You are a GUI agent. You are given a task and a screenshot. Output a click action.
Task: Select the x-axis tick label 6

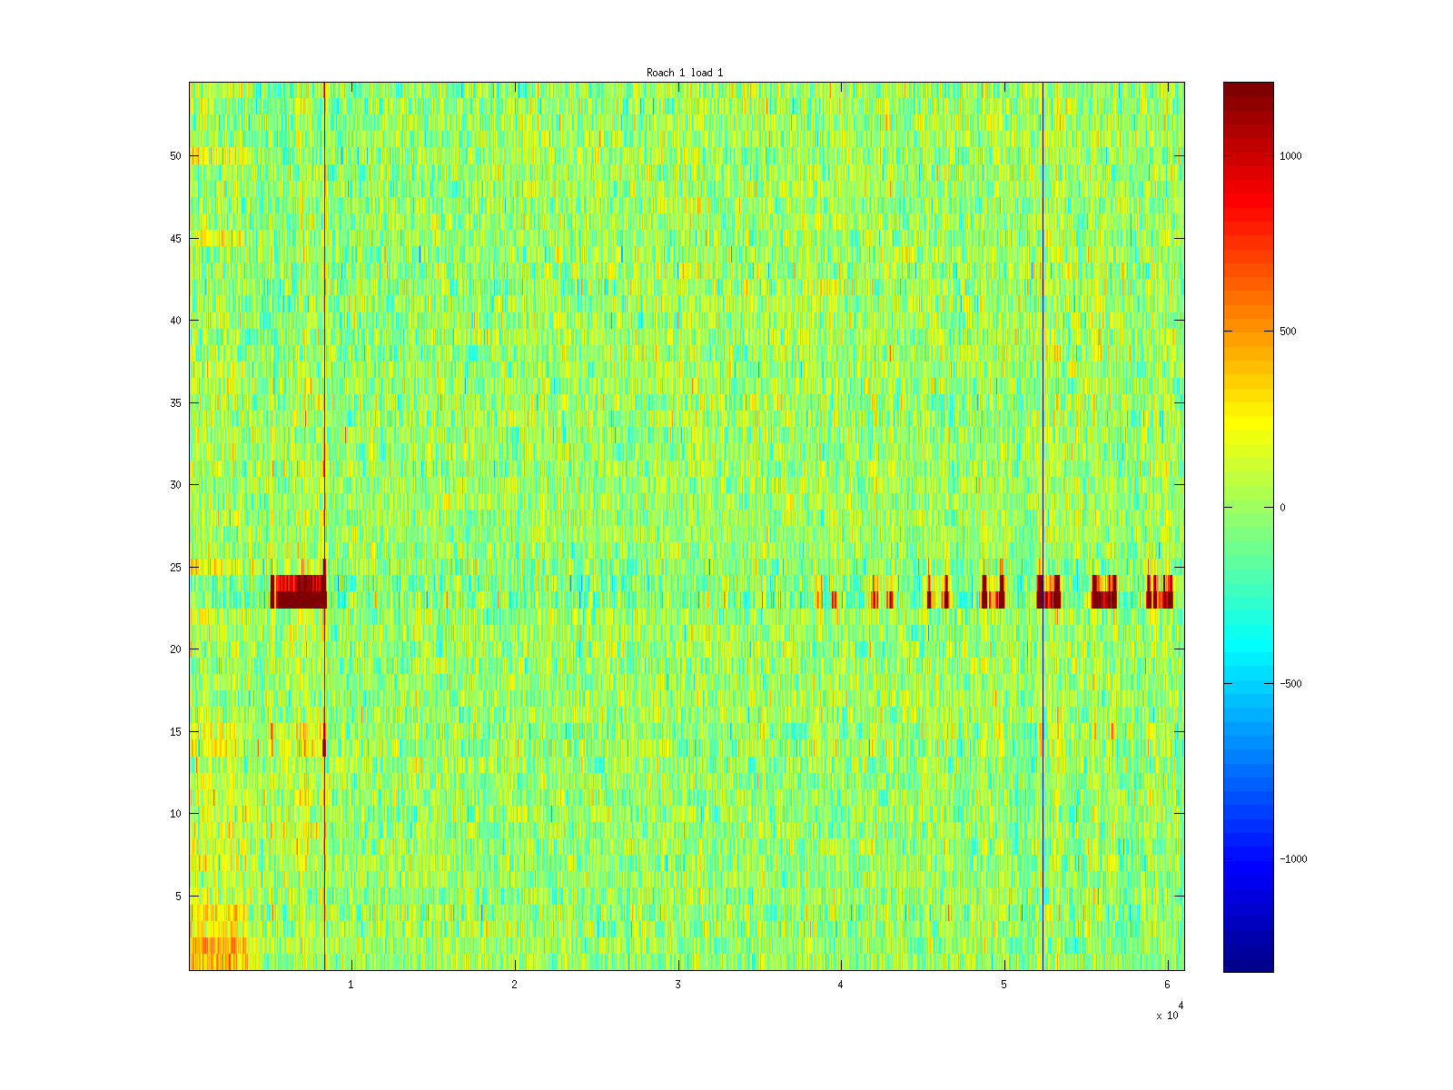[x=1167, y=985]
